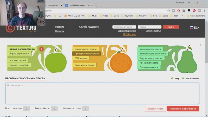Open the Payments bookmark folder

click(127, 16)
